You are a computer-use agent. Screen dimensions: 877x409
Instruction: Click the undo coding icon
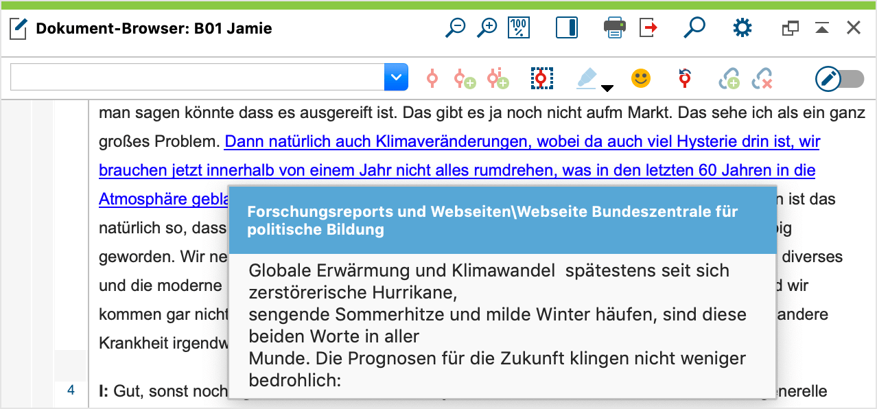point(684,78)
